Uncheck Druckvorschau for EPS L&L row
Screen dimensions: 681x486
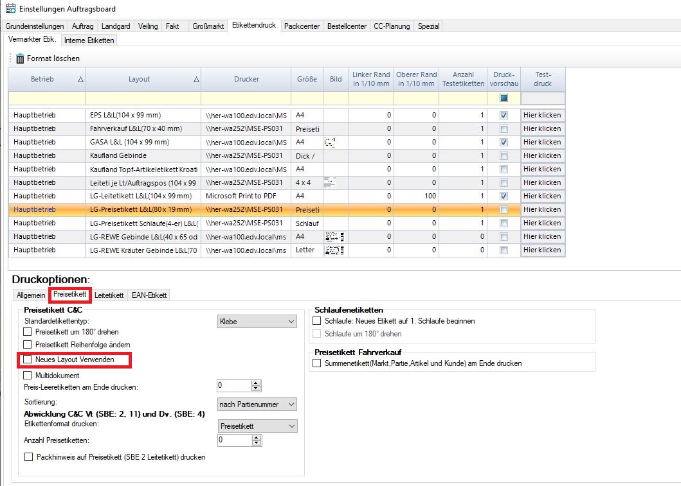coord(504,115)
